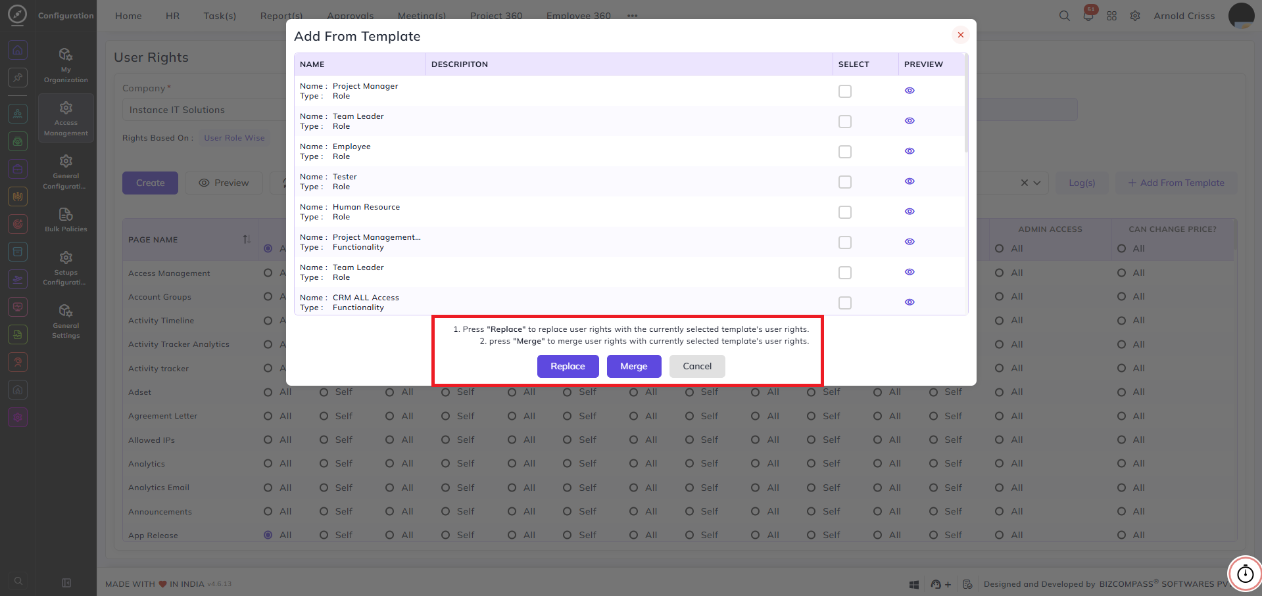Viewport: 1262px width, 596px height.
Task: Open the search icon in the top bar
Action: tap(1064, 16)
